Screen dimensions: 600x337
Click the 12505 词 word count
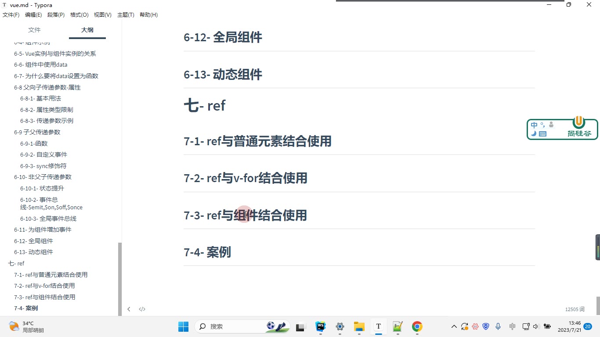[575, 309]
